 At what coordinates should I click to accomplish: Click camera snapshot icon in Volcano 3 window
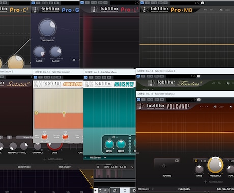[199, 99]
